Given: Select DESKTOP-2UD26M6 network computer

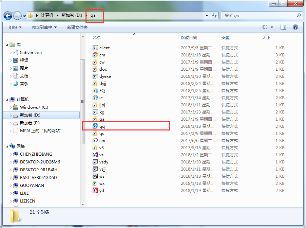Looking at the screenshot, I should tap(40, 162).
